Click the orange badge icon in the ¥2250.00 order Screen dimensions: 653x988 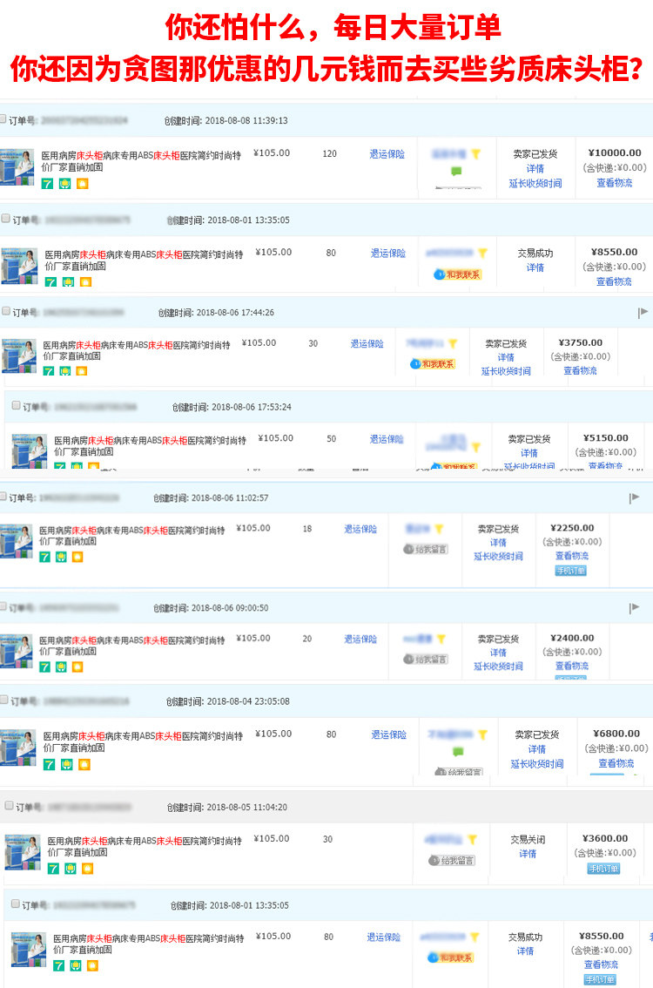[77, 557]
